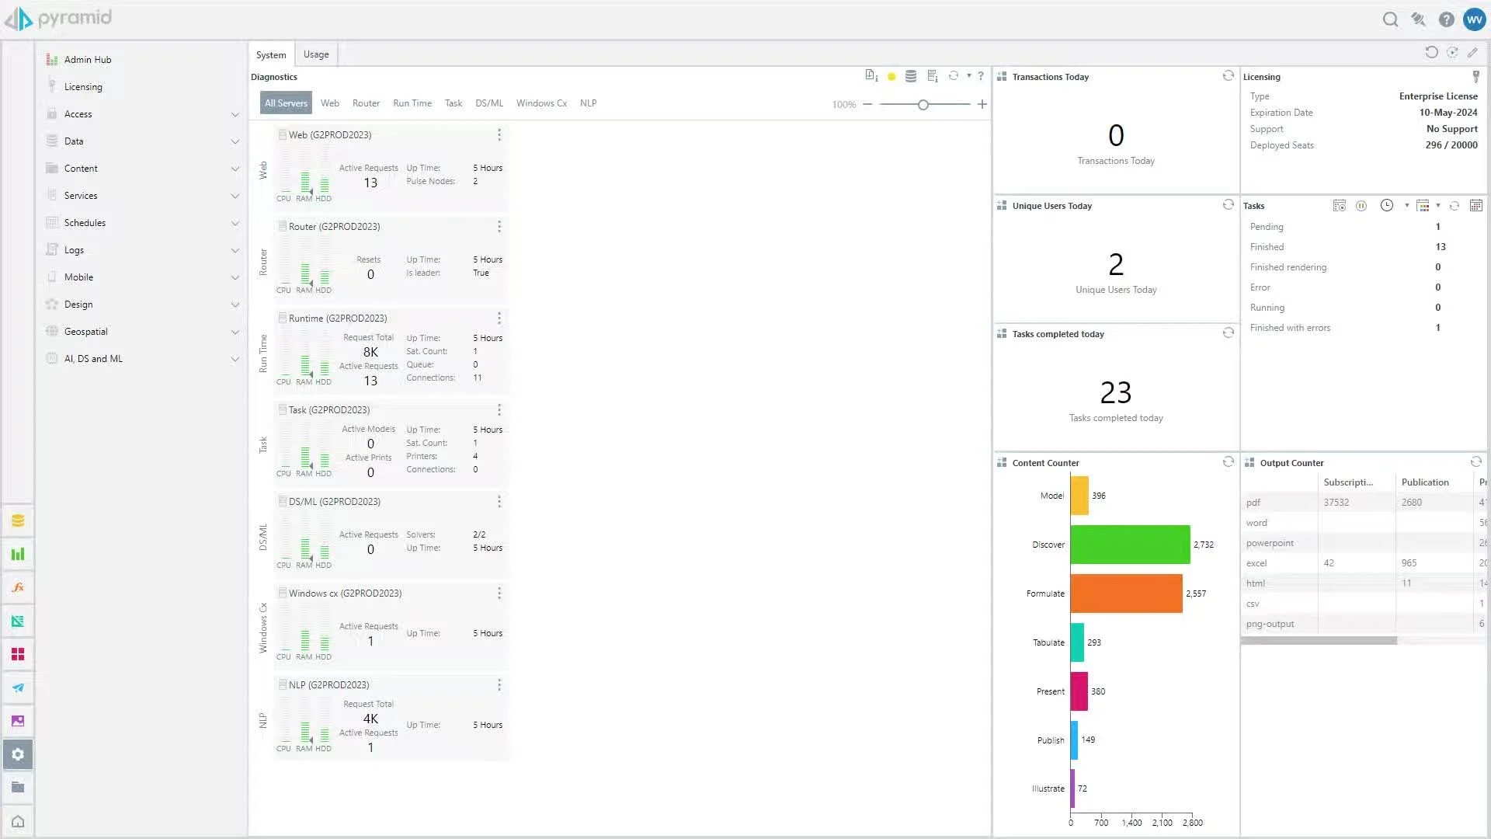Viewport: 1491px width, 839px height.
Task: Click the database stack icon in Diagnostics
Action: 911,76
